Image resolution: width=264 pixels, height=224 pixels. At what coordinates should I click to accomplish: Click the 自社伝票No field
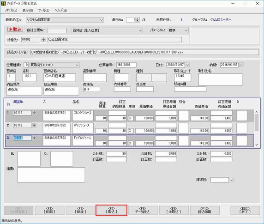(57, 30)
